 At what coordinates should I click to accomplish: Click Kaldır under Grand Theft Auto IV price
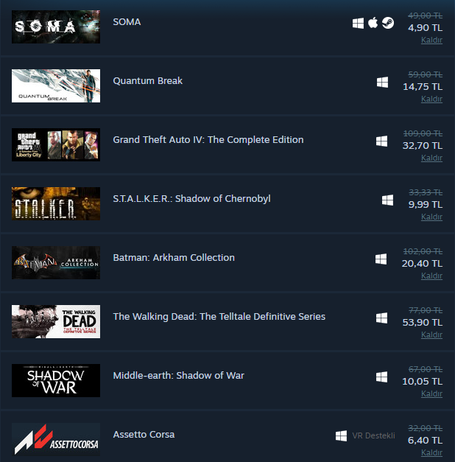click(431, 158)
